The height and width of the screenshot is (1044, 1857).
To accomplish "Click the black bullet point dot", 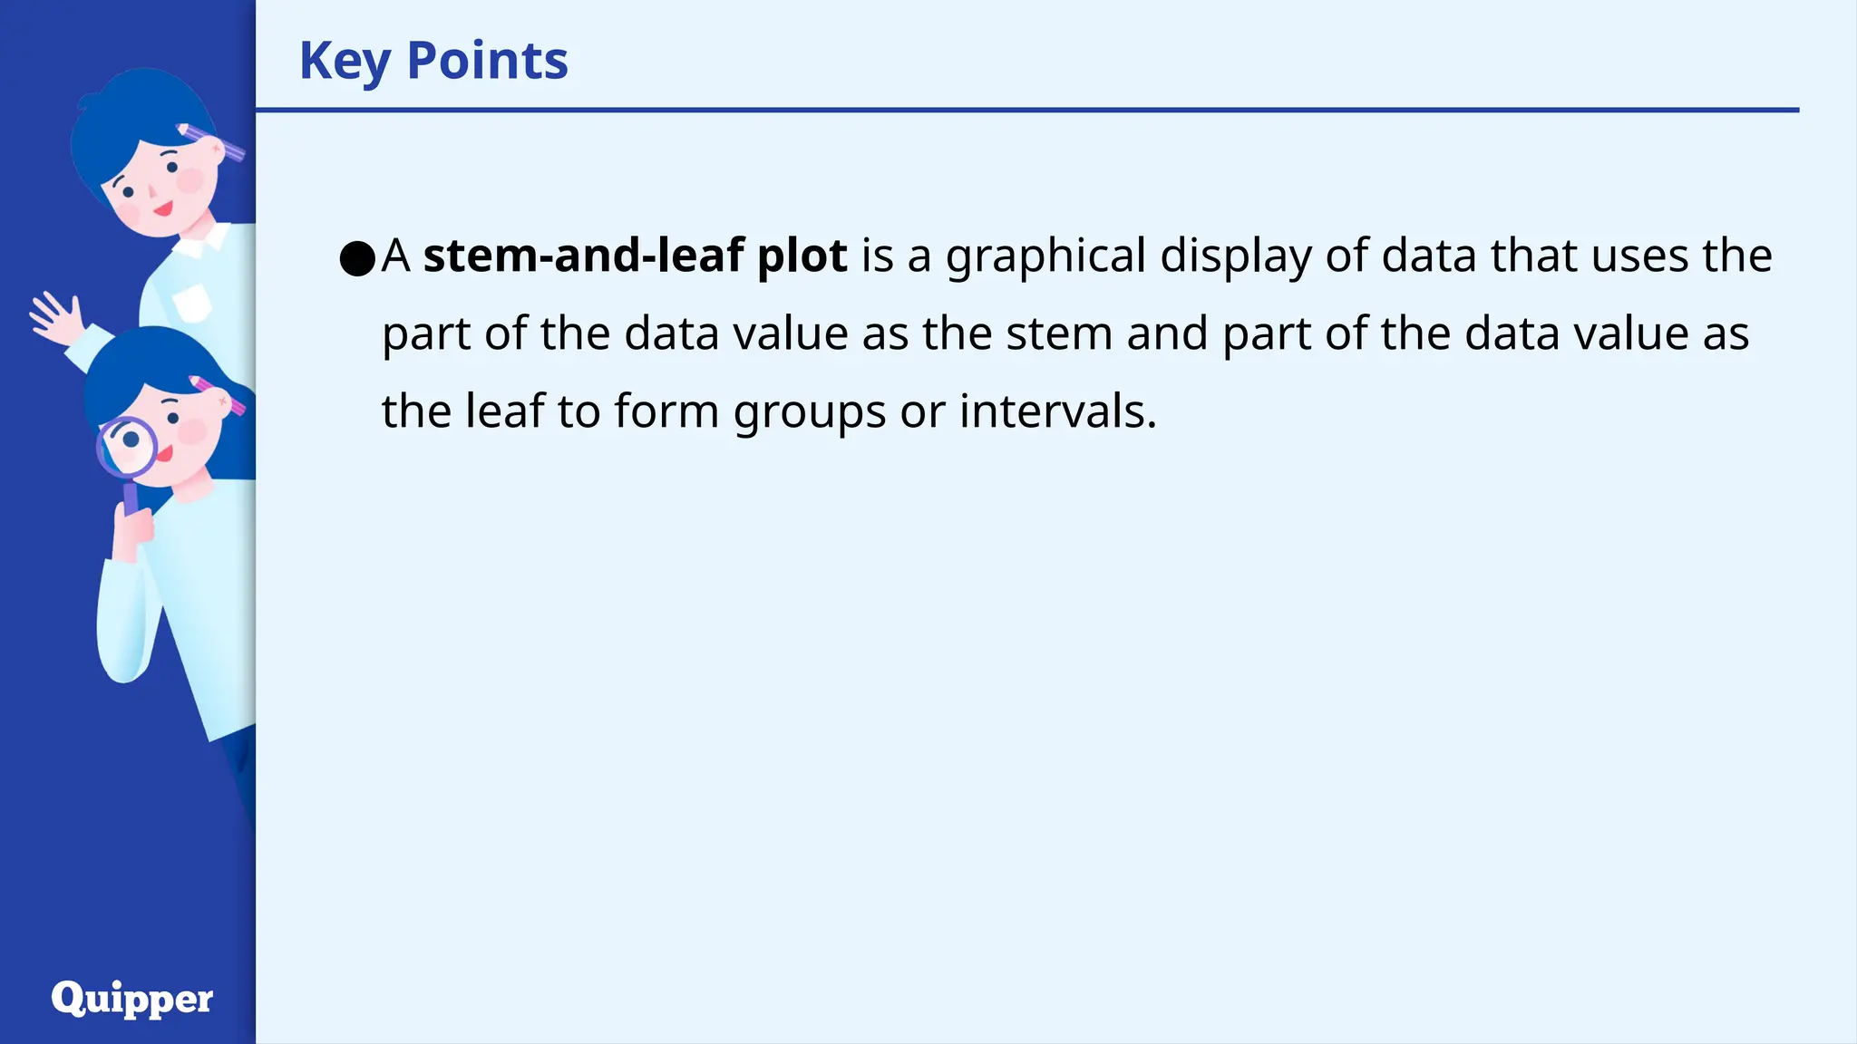I will [x=356, y=259].
